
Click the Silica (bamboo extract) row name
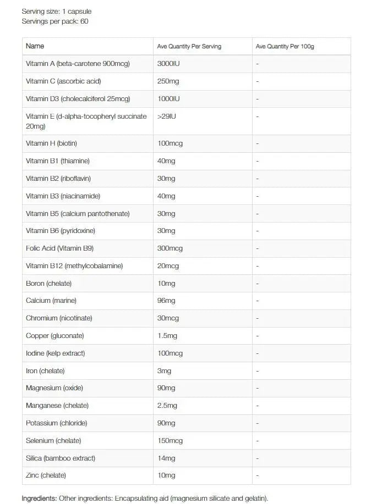pyautogui.click(x=61, y=458)
